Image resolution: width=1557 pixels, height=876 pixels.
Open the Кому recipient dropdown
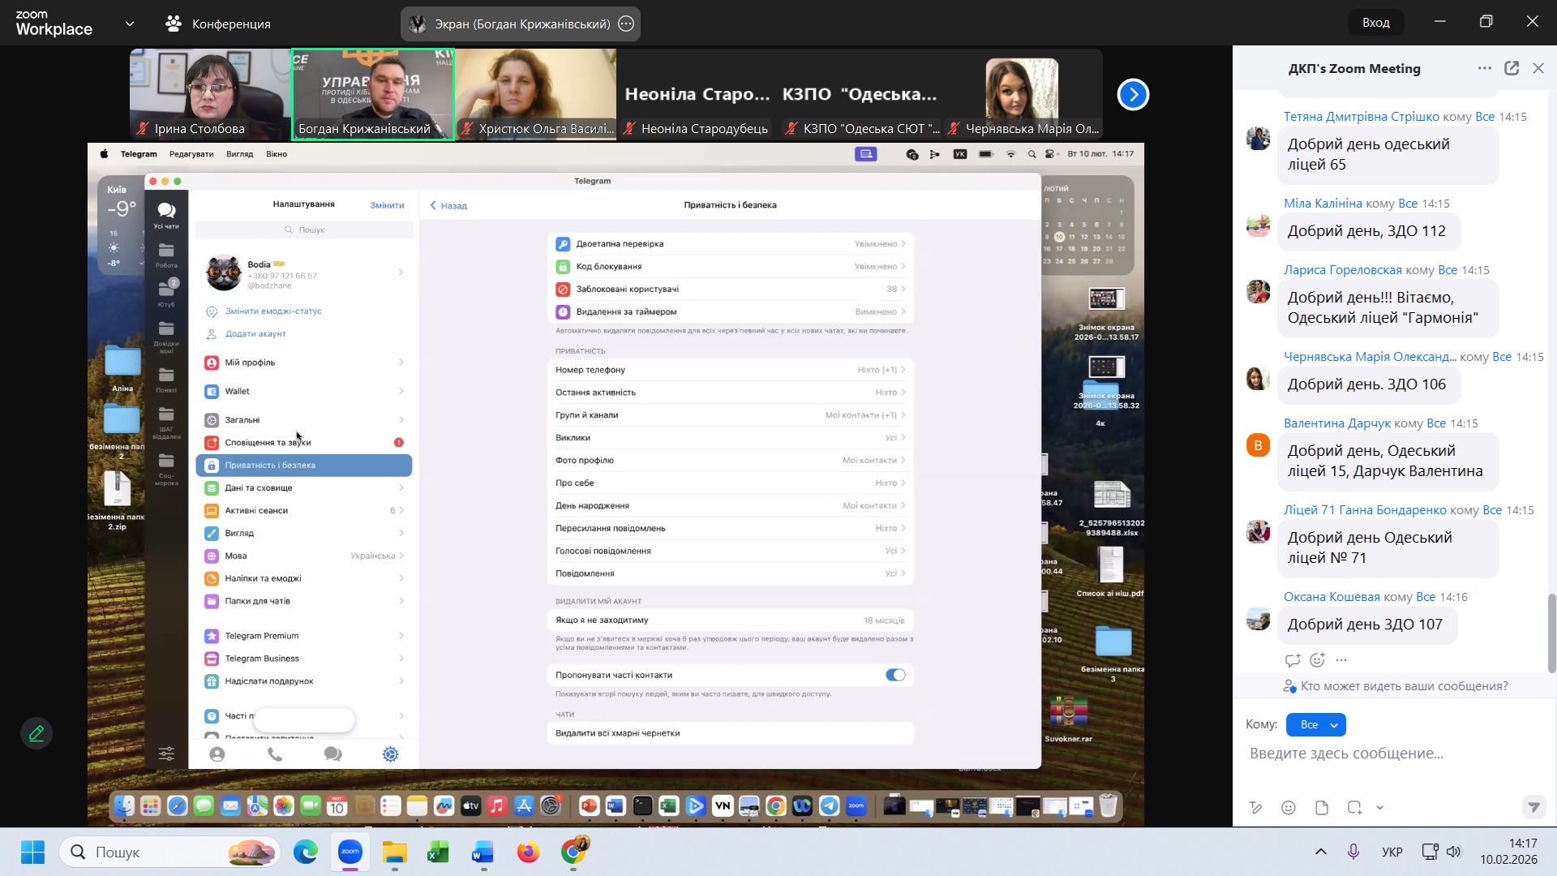[x=1315, y=724]
